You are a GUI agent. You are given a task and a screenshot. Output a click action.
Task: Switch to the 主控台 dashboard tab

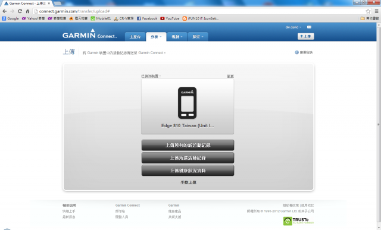[x=135, y=37]
